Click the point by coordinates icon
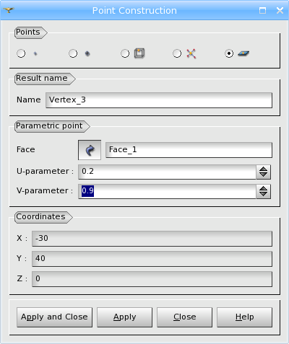Viewport: 289px width, 344px height. pos(35,53)
